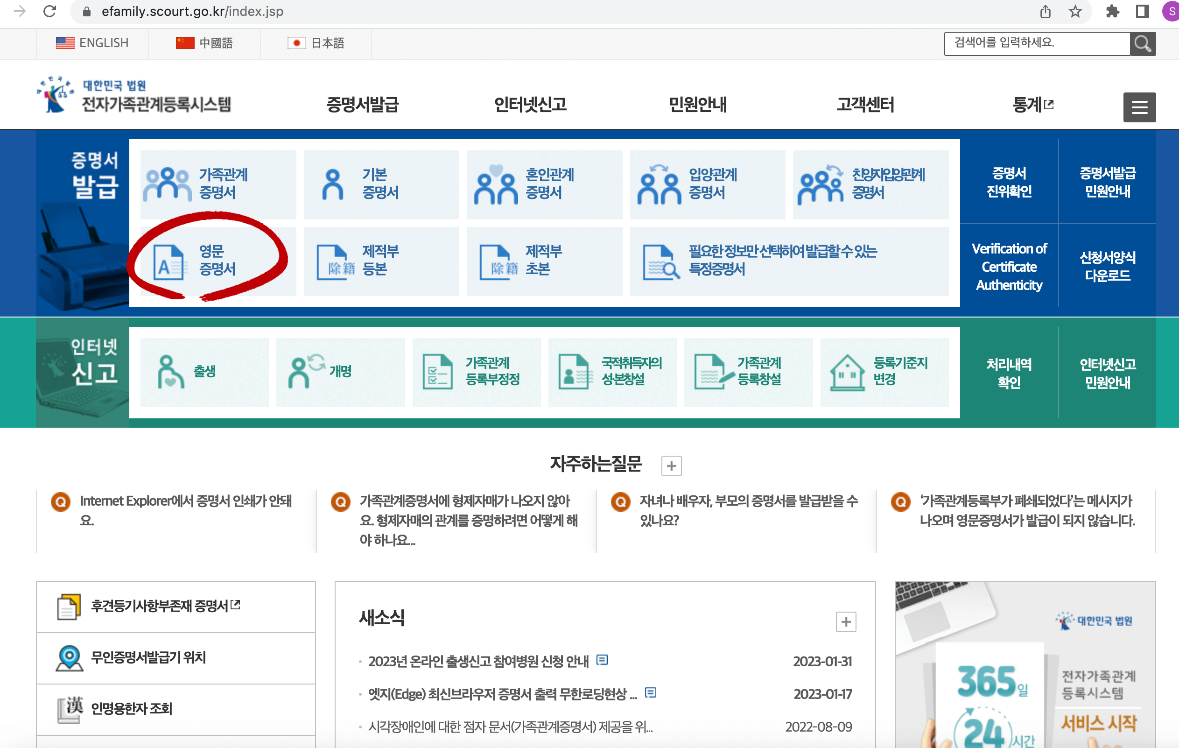The width and height of the screenshot is (1179, 748).
Task: Expand the 새소식 news list
Action: (846, 622)
